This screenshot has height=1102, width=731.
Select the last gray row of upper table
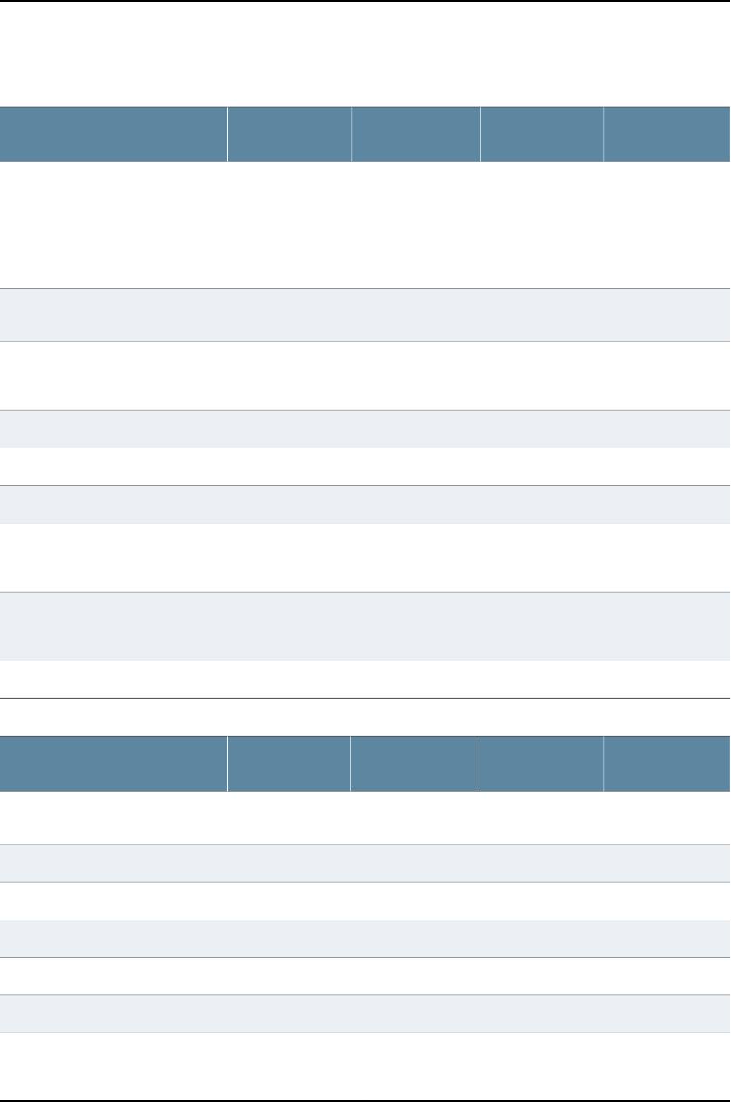tap(365, 626)
